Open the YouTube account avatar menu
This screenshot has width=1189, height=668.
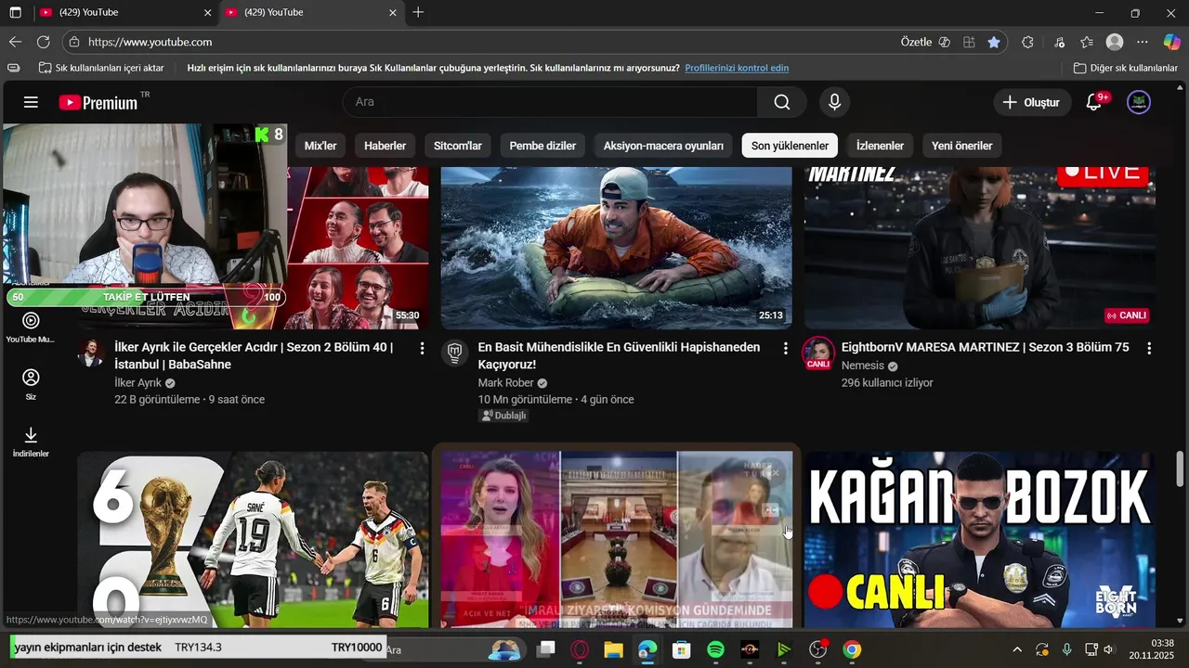1138,102
